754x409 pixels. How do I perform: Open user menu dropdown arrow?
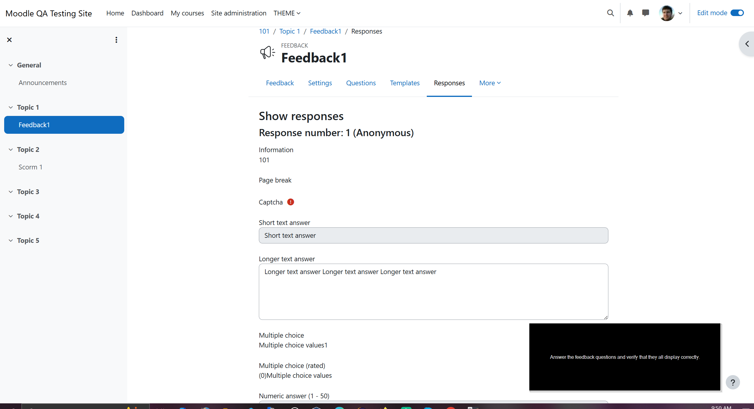[680, 13]
